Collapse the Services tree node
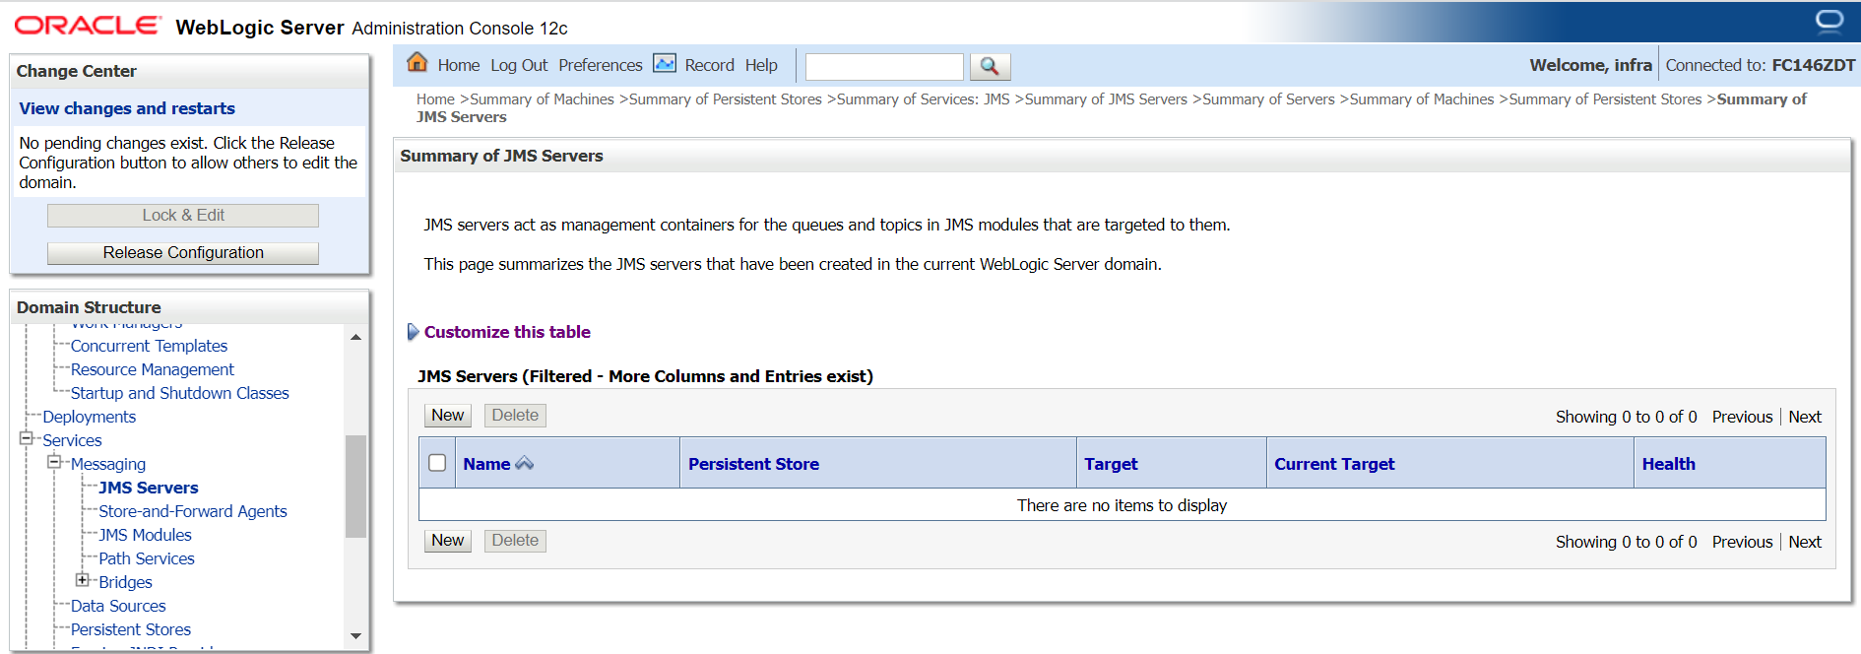This screenshot has width=1861, height=654. pos(27,438)
